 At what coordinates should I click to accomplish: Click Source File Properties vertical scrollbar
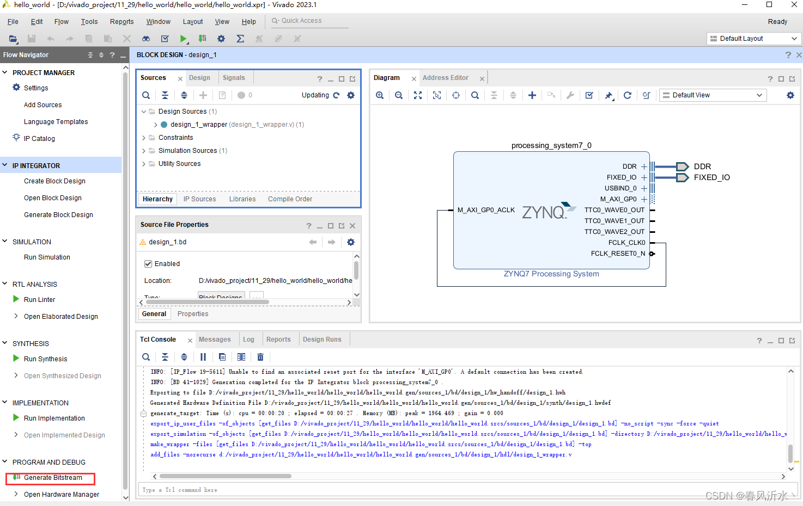click(x=356, y=270)
